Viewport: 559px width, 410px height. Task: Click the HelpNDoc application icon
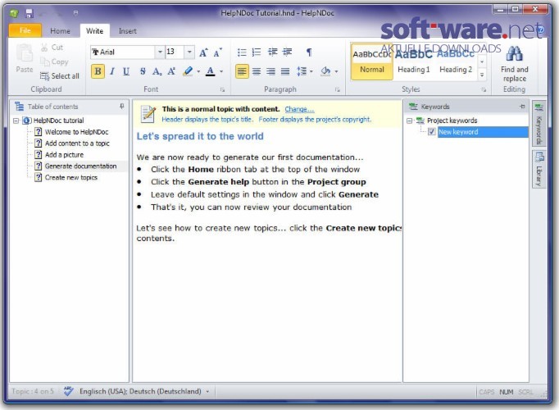[14, 14]
